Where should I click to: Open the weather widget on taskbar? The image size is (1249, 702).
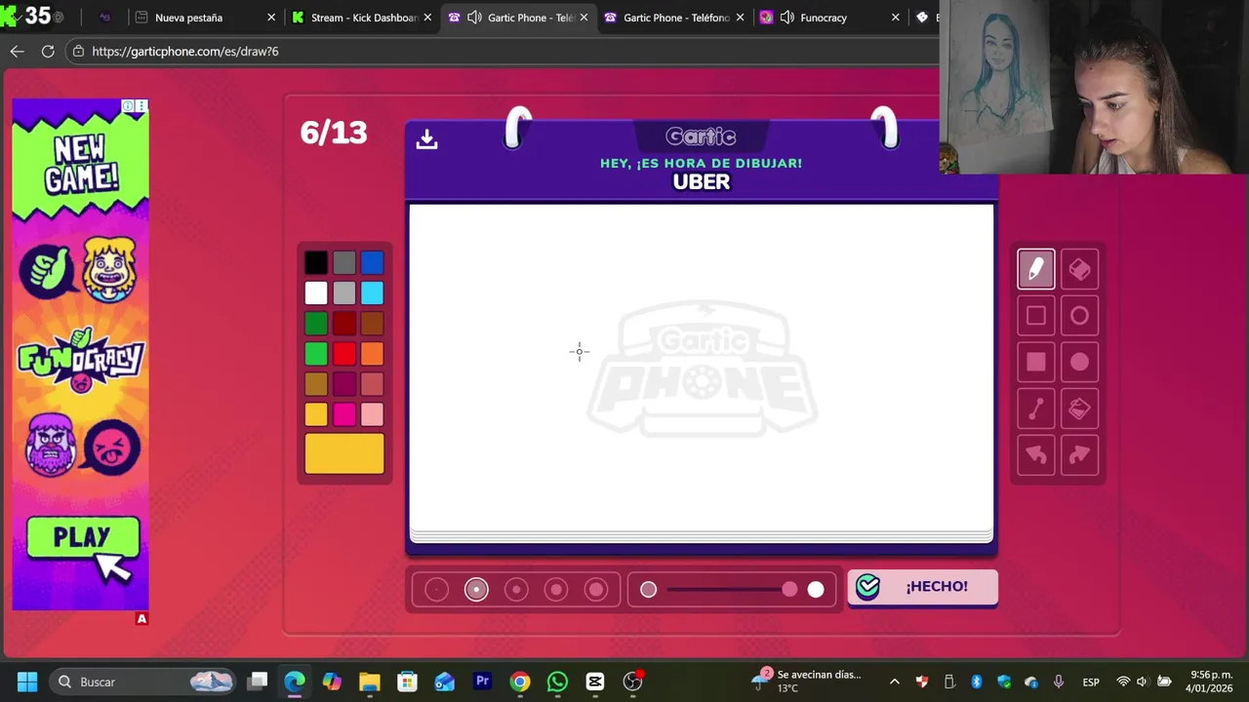(806, 682)
